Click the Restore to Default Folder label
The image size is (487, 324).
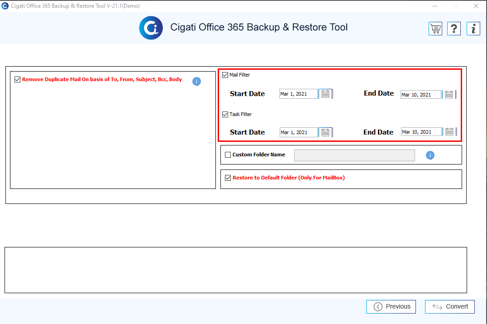289,178
